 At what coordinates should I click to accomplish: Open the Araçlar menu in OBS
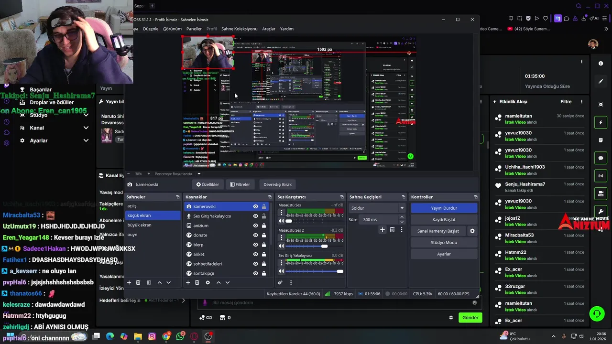[269, 29]
